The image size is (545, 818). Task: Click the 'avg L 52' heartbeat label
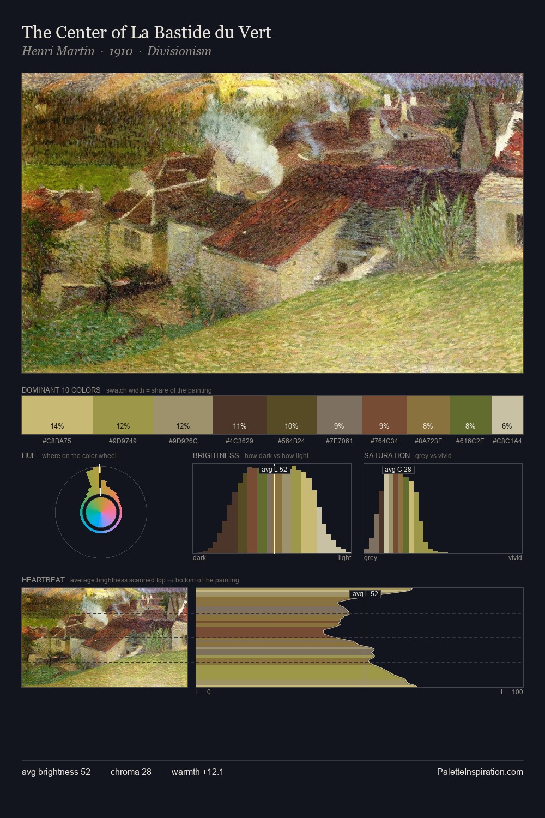click(x=365, y=594)
